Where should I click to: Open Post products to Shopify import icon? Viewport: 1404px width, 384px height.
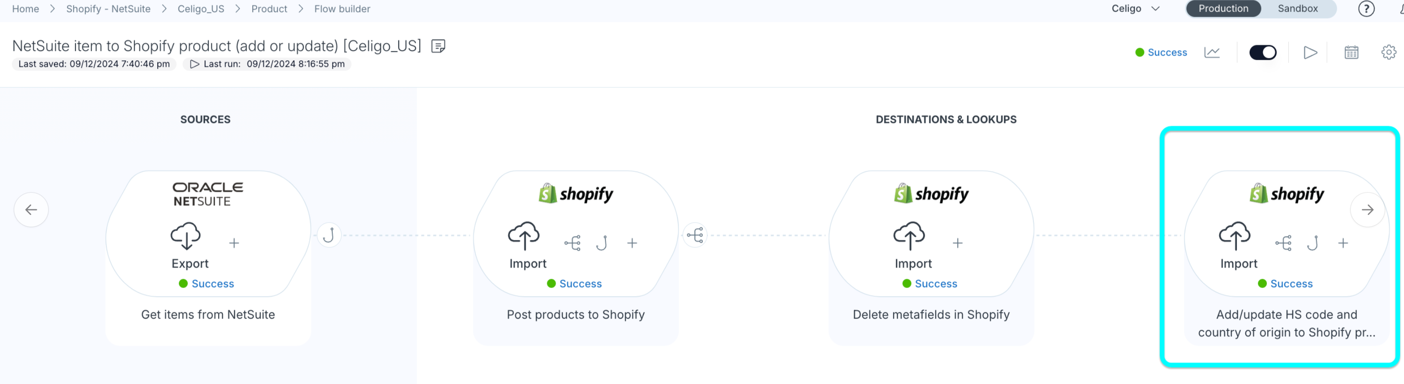(524, 235)
